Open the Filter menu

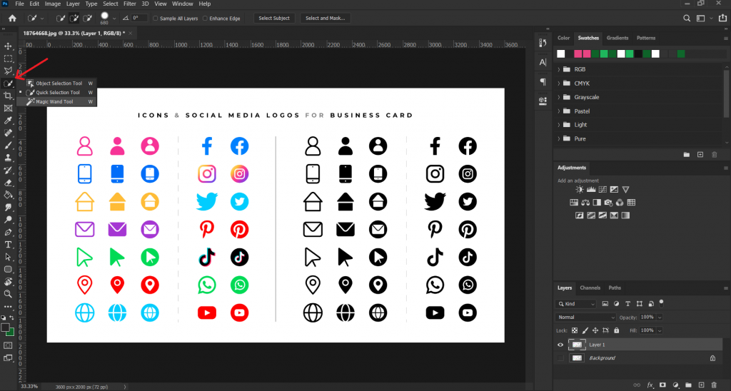click(x=130, y=4)
